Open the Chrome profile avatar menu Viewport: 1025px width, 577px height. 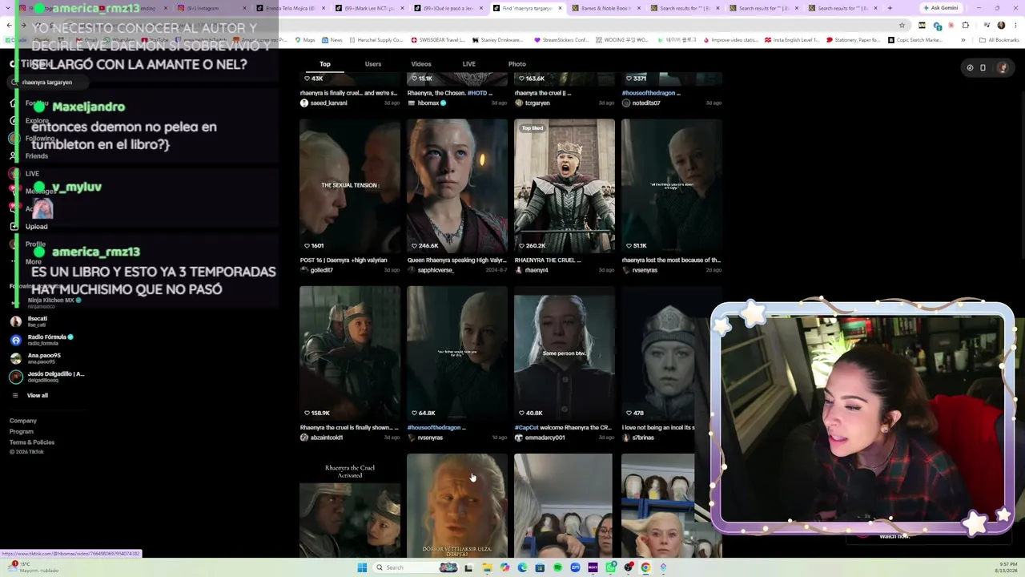1001,25
